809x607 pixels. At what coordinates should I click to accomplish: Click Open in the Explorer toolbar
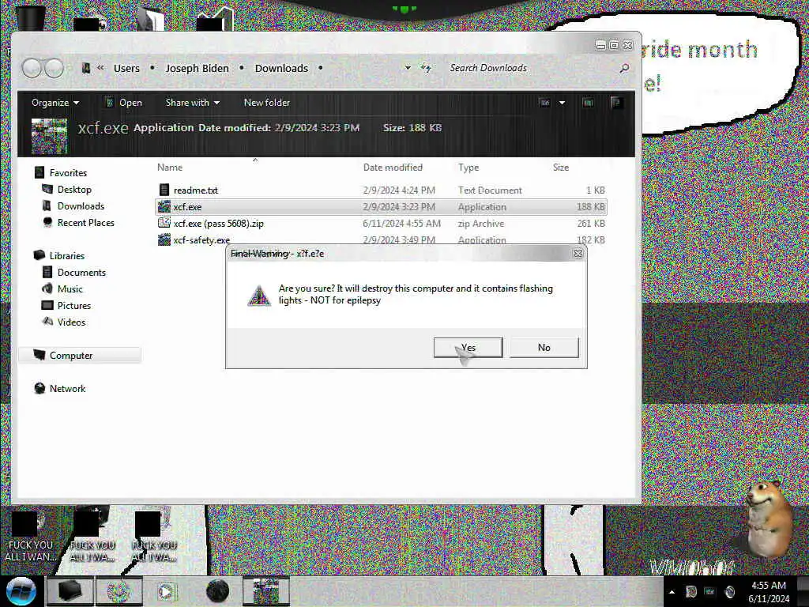click(x=124, y=103)
